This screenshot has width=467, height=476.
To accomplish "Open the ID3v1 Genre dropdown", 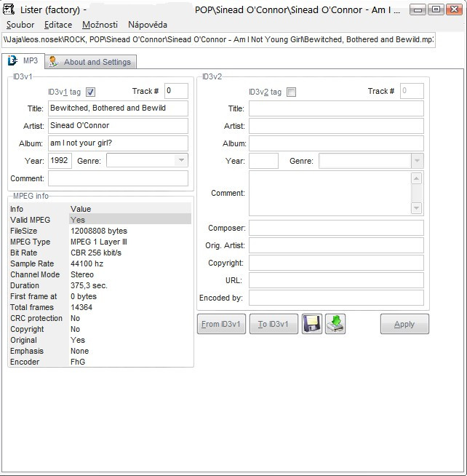I will [181, 160].
